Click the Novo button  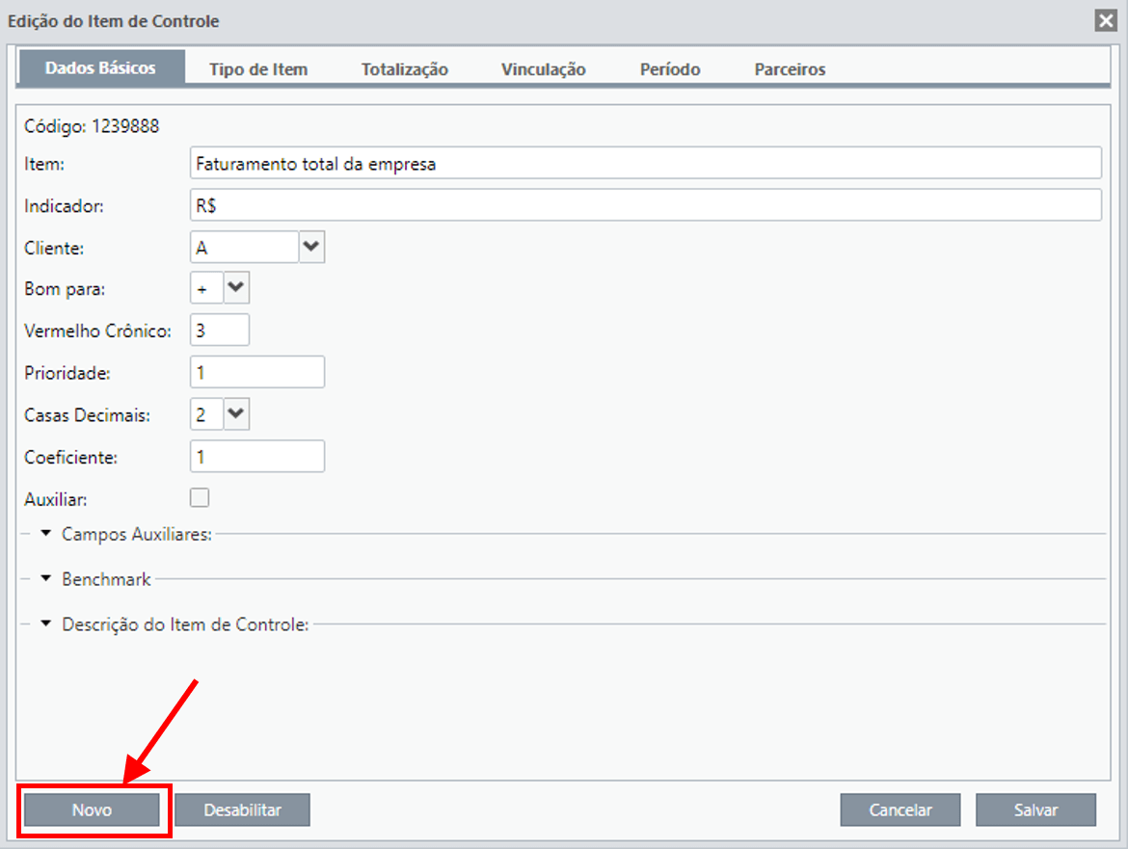pos(93,810)
